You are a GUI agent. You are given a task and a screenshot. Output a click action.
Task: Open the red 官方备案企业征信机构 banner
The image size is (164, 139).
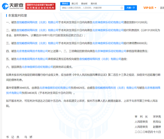click(40, 6)
